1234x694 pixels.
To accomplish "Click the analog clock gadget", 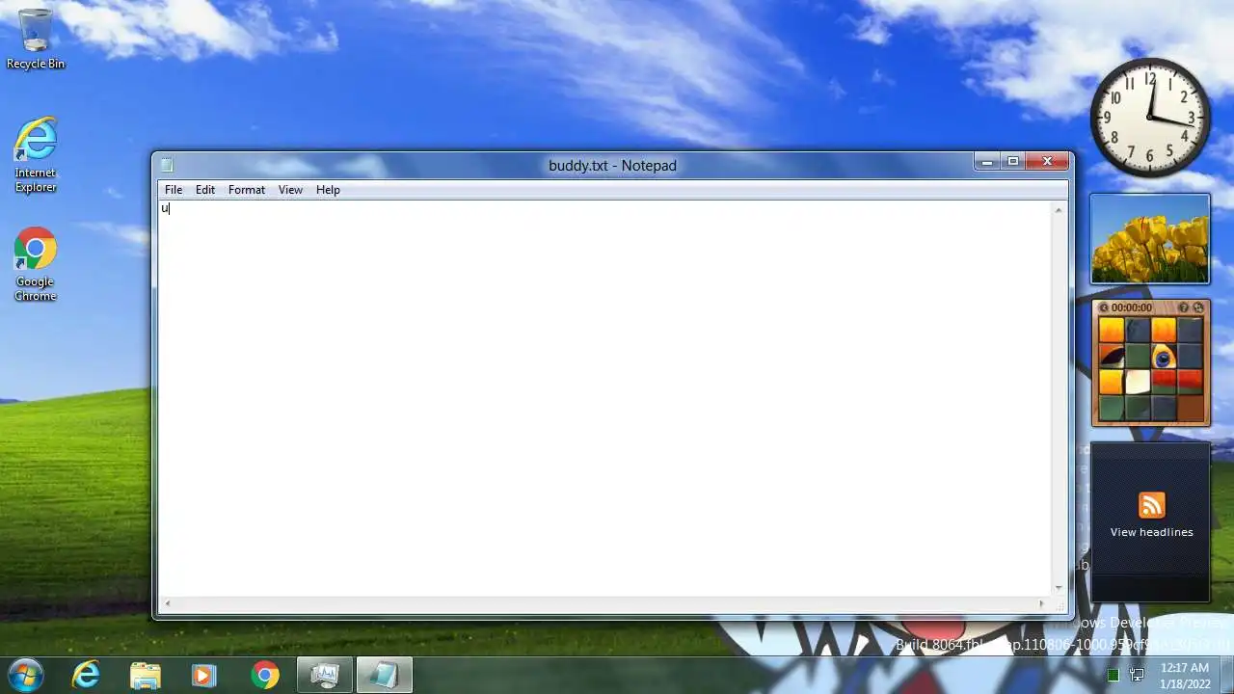I will click(1150, 118).
